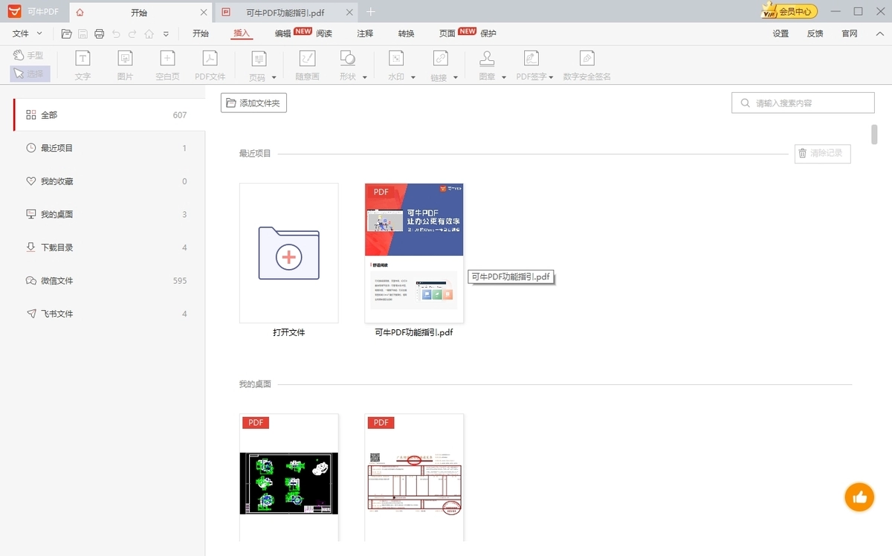Select 最近项目 in the sidebar
892x556 pixels.
tap(109, 148)
